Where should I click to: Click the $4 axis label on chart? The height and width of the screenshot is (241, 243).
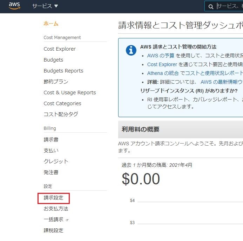click(132, 201)
